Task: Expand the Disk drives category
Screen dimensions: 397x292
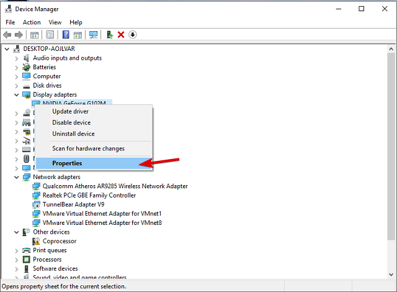Action: point(17,86)
